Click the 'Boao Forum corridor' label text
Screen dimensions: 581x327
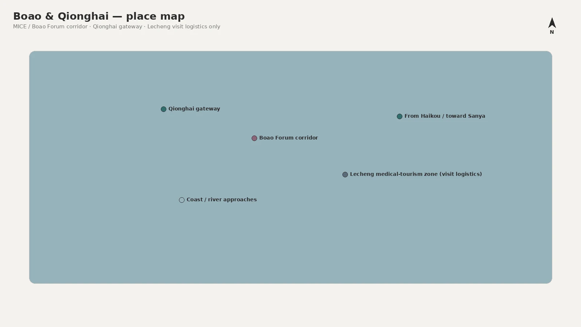pos(289,138)
